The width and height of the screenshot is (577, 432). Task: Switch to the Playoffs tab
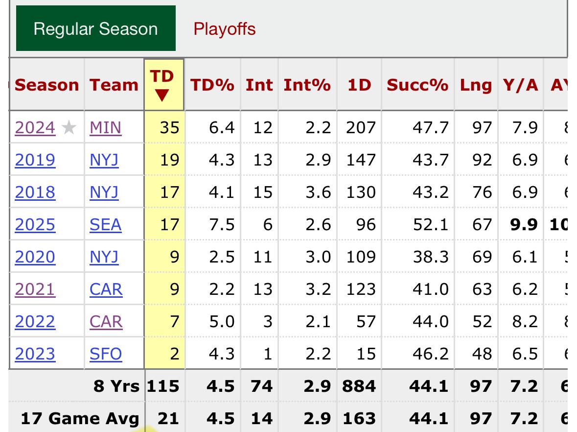[x=225, y=28]
